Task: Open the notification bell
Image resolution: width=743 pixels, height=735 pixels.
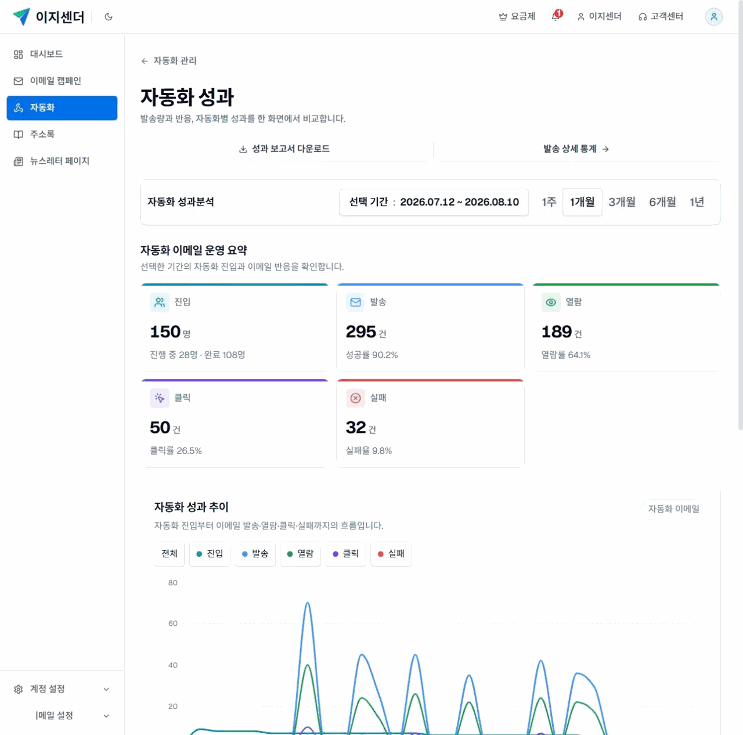Action: [x=556, y=16]
